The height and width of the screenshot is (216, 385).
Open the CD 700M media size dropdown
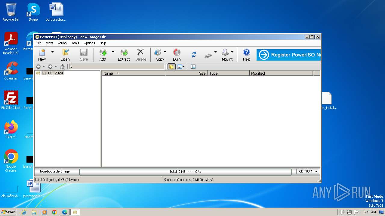click(308, 172)
